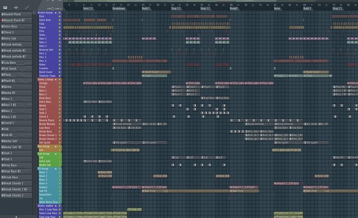Click the plus icon below the pattern picker
358x218 pixels.
point(16,217)
